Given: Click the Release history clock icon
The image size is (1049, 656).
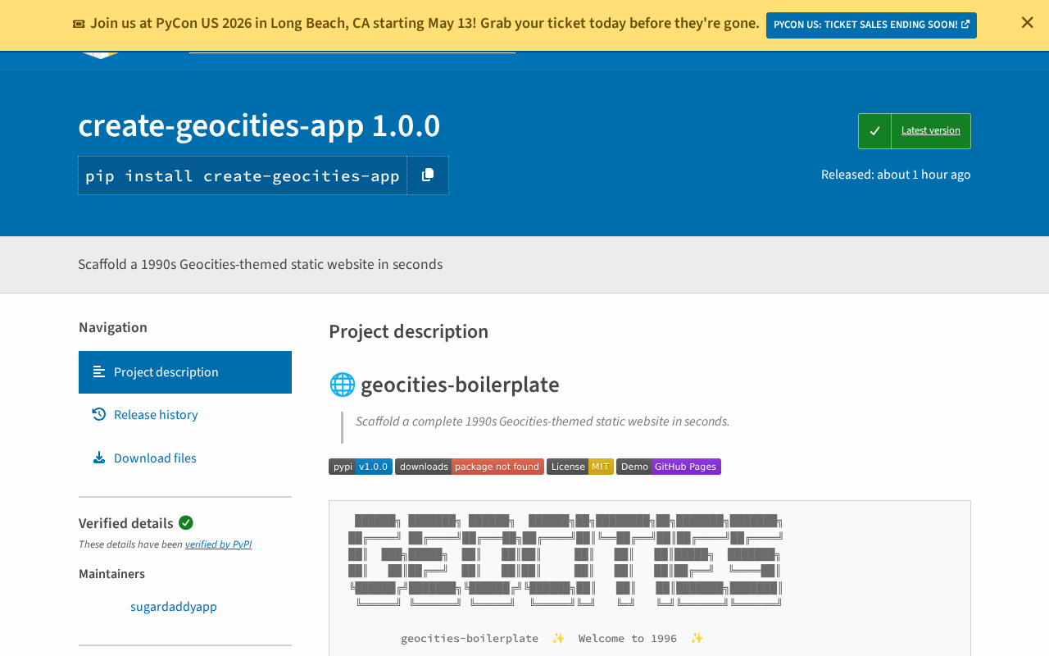Looking at the screenshot, I should coord(99,414).
